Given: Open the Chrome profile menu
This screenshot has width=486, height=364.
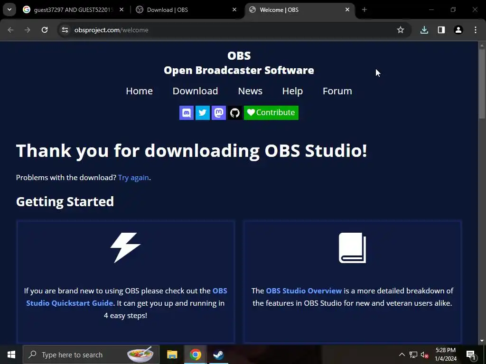Looking at the screenshot, I should (458, 30).
